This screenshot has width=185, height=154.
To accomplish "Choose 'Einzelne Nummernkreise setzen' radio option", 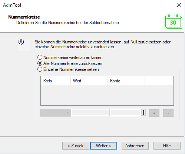I will tap(68, 69).
